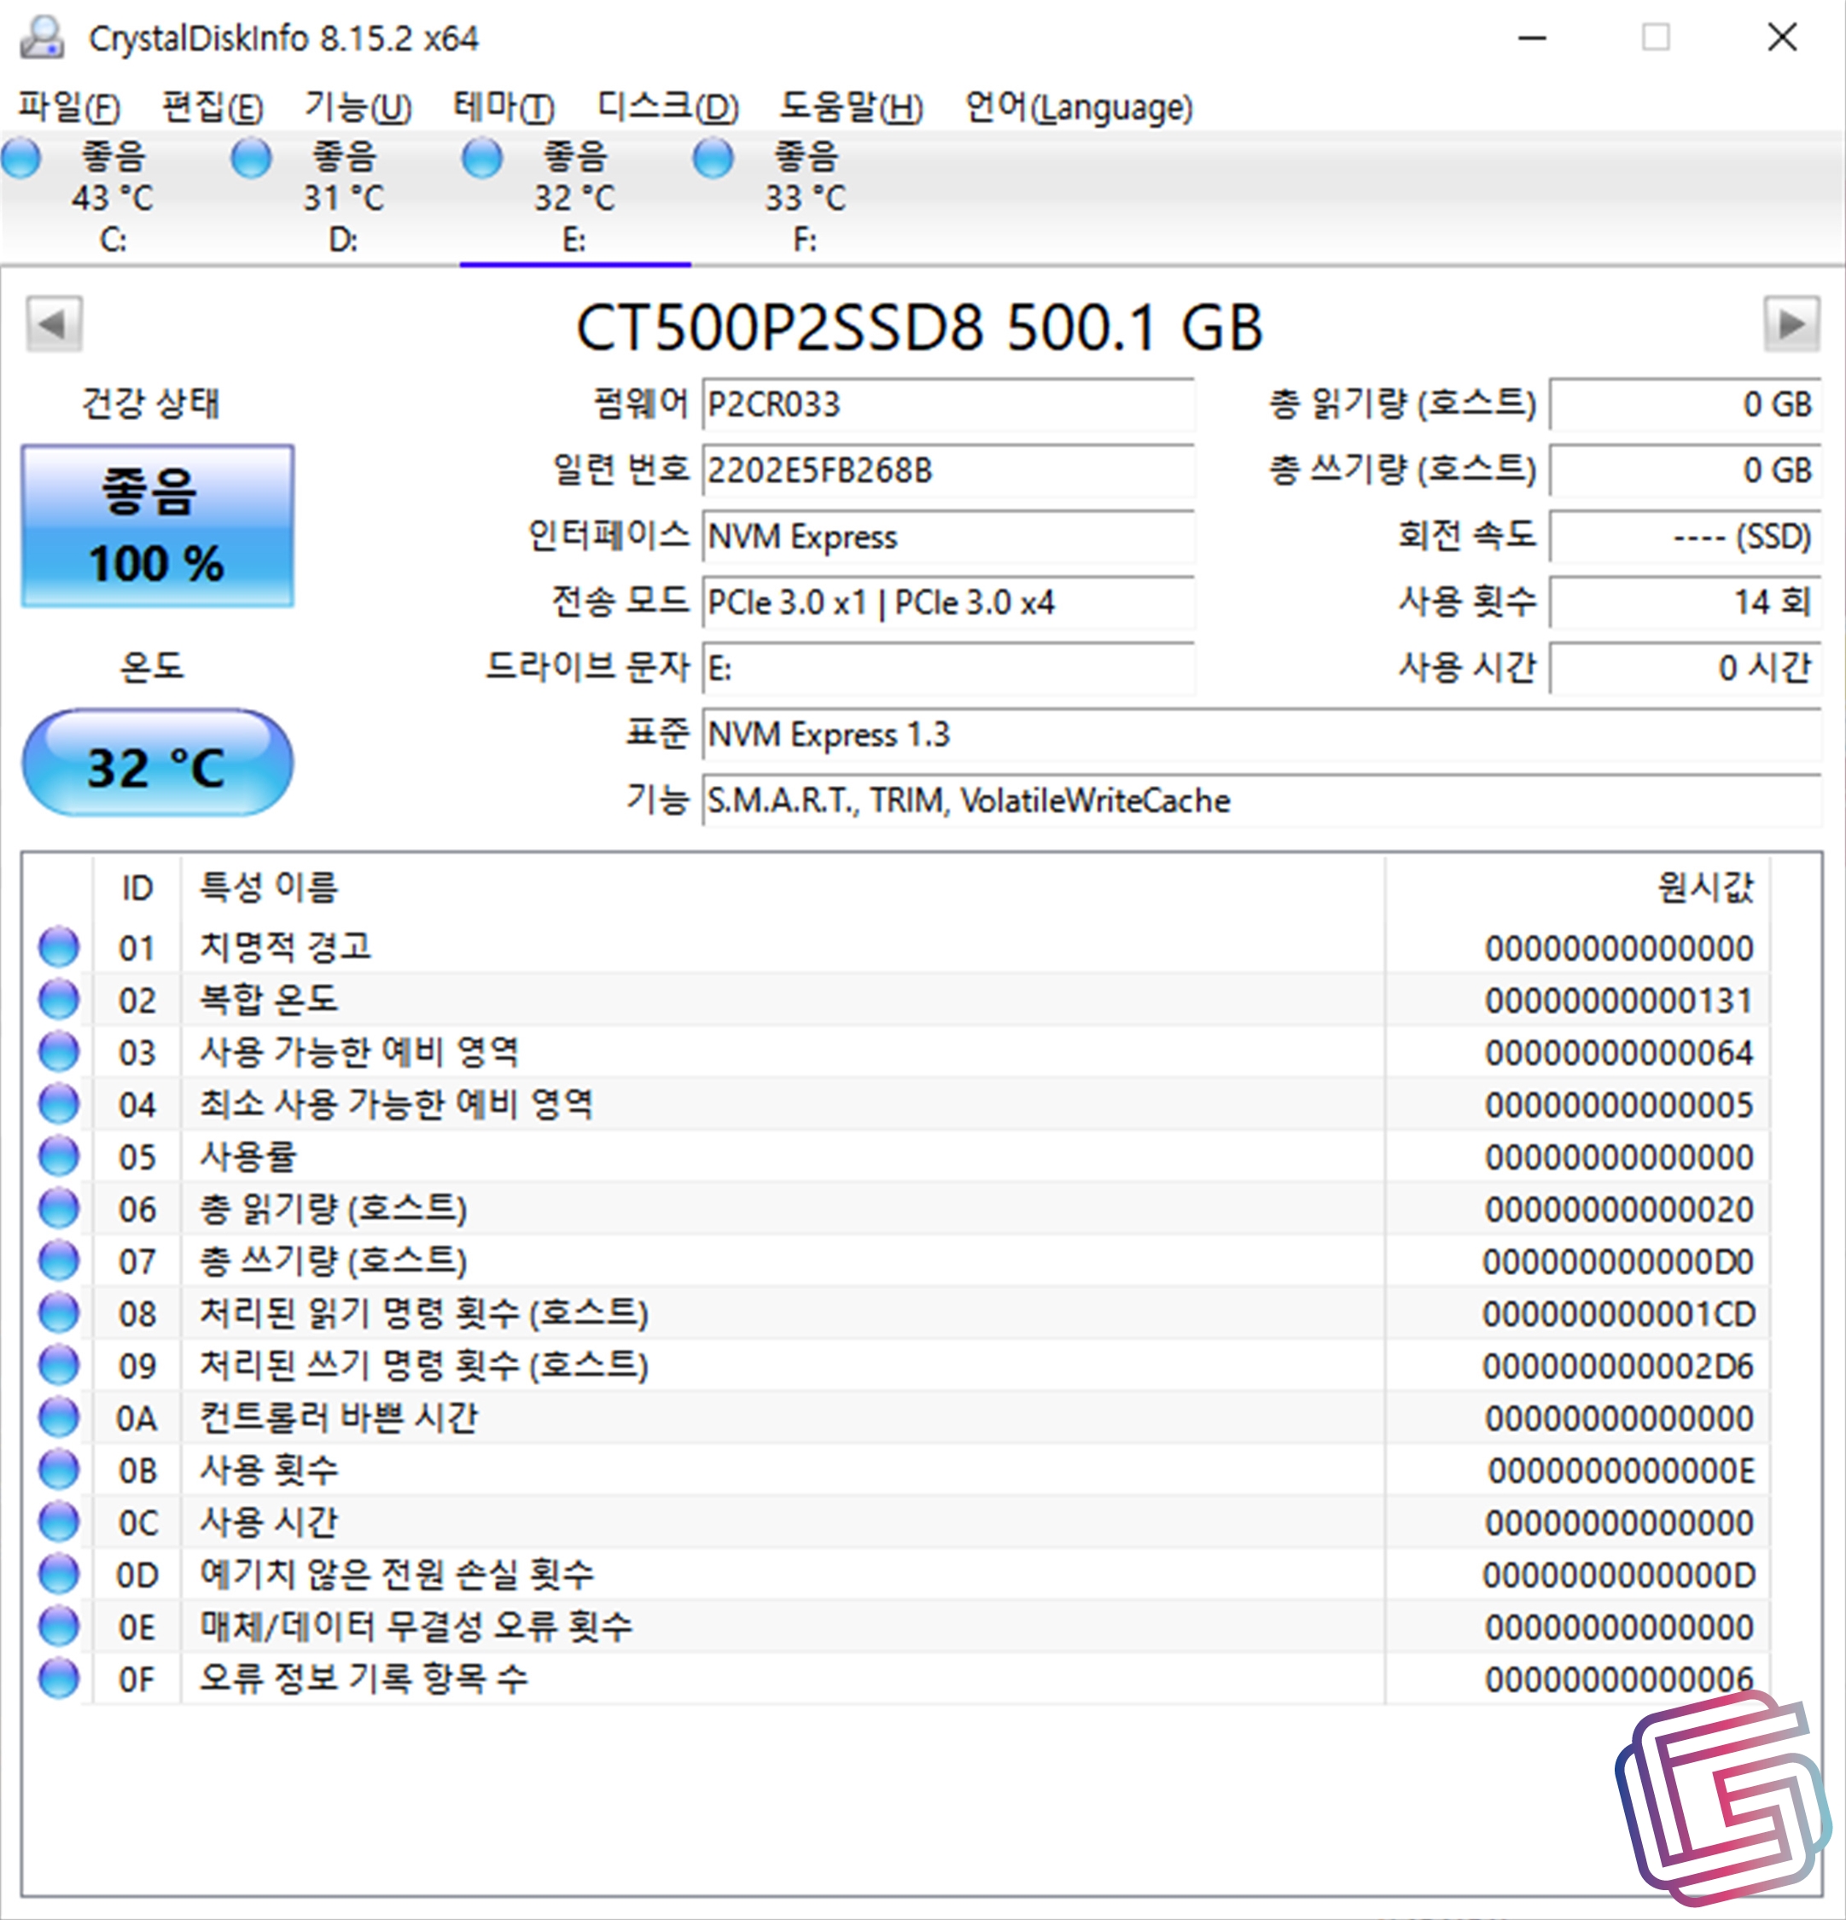The image size is (1846, 1920).
Task: Select 오류 정보 기록 항목 수 attribute
Action: pos(364,1678)
